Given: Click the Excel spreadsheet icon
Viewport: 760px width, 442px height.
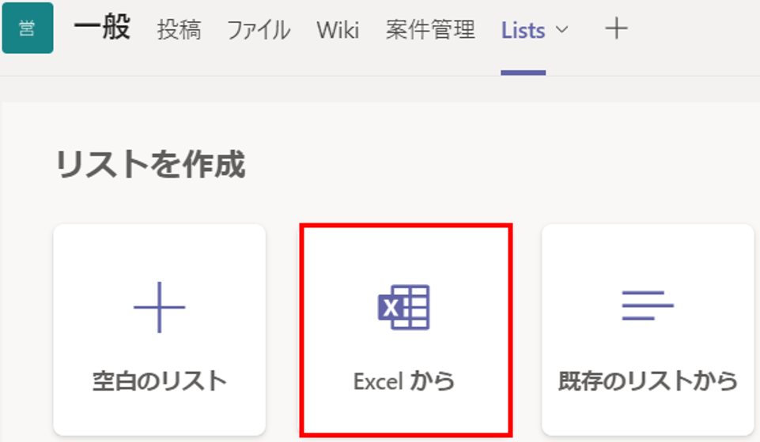Looking at the screenshot, I should click(x=404, y=307).
